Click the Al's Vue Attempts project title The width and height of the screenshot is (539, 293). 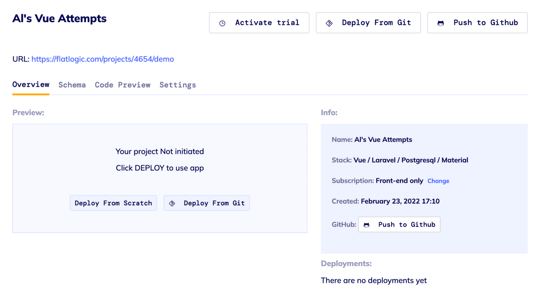click(59, 19)
